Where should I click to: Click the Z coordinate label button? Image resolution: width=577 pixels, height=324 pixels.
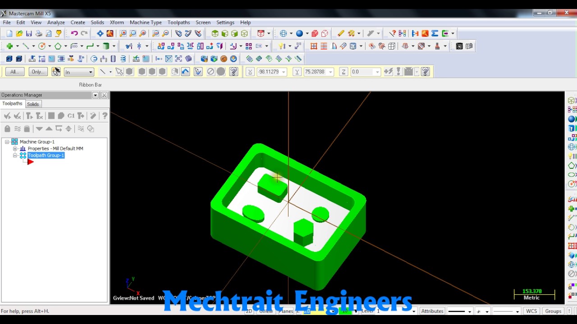[343, 72]
